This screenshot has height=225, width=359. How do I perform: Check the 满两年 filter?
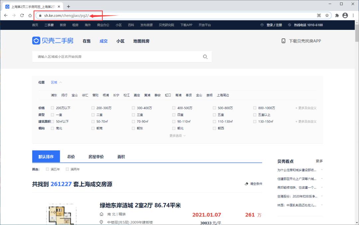pyautogui.click(x=67, y=169)
